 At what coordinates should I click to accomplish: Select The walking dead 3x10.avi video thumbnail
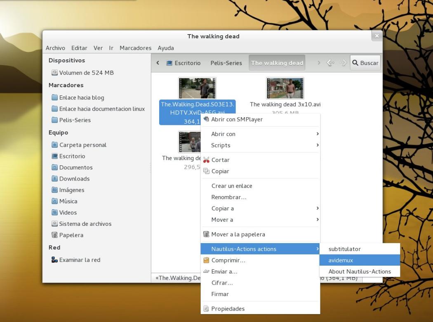285,88
